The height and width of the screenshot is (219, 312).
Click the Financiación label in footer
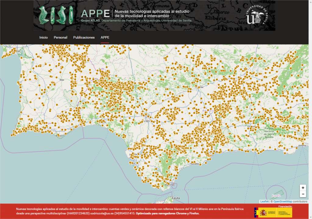[x=285, y=207]
